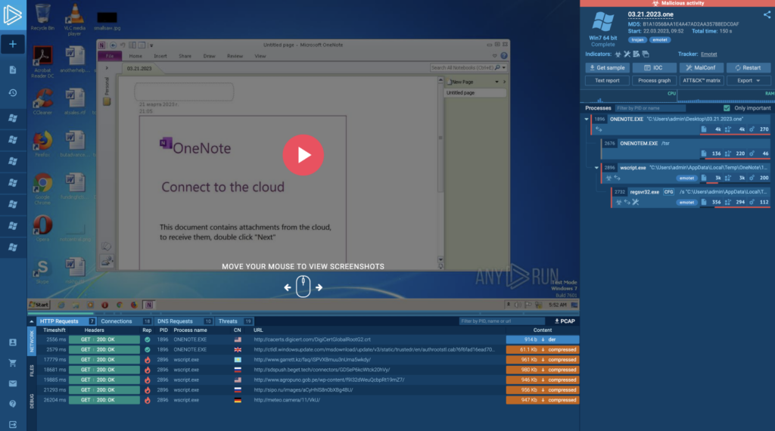This screenshot has width=775, height=431.
Task: Open the Export dropdown
Action: [x=748, y=80]
